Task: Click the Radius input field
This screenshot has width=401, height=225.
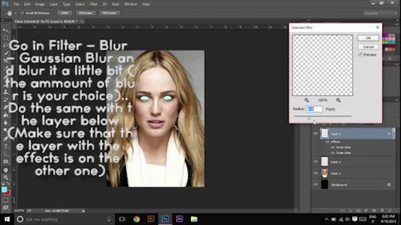Action: point(315,109)
